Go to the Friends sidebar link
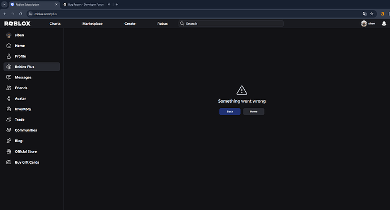Screen dimensions: 390x210 pos(21,88)
